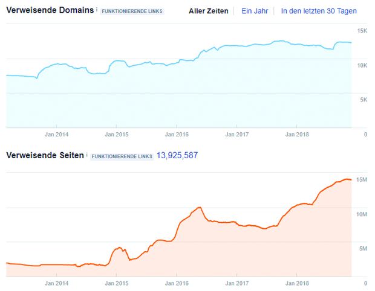
Task: Click Funktionierende Links badge near Seiten
Action: click(x=122, y=156)
